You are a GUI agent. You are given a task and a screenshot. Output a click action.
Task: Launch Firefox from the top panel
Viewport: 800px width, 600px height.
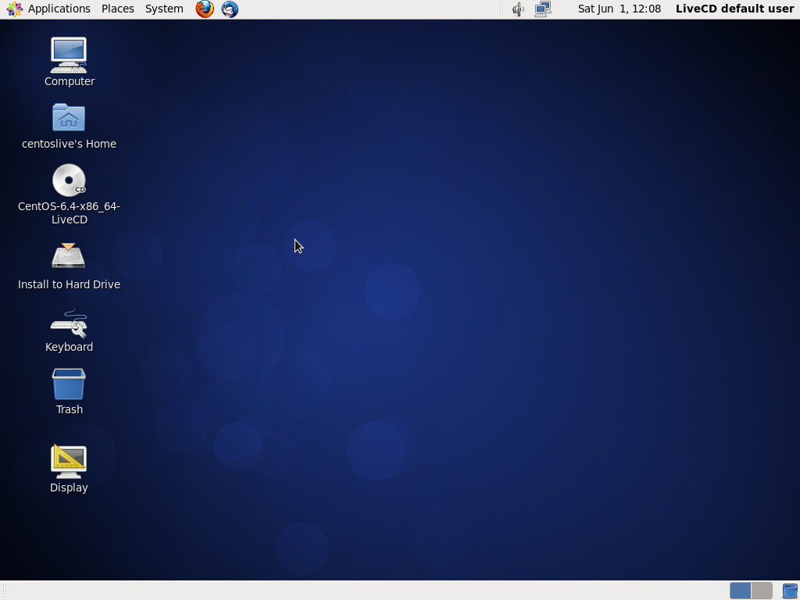205,9
